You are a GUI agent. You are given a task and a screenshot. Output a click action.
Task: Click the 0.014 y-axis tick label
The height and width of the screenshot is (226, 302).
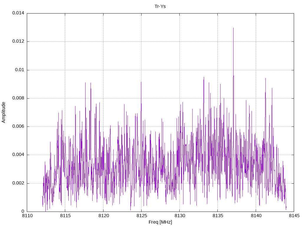[x=18, y=13]
